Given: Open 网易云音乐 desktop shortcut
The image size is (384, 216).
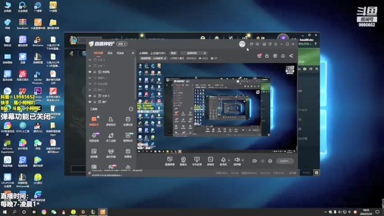Looking at the screenshot, I should click(x=23, y=76).
